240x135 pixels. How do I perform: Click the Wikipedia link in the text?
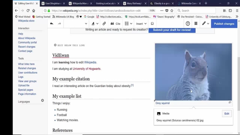pyautogui.click(x=90, y=62)
